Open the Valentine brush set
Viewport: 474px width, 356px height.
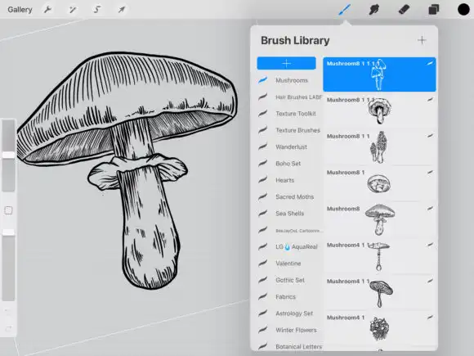pos(289,264)
